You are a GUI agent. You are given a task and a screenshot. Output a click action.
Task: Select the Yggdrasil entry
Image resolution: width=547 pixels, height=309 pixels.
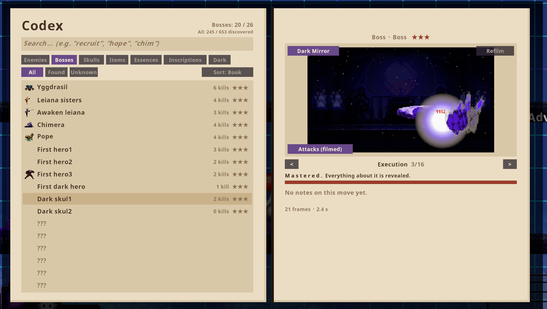tap(137, 88)
